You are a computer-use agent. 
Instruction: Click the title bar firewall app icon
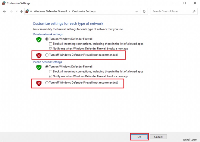click(4, 3)
